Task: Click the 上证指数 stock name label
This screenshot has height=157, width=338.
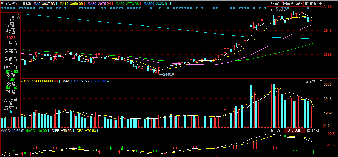Action: pyautogui.click(x=26, y=4)
